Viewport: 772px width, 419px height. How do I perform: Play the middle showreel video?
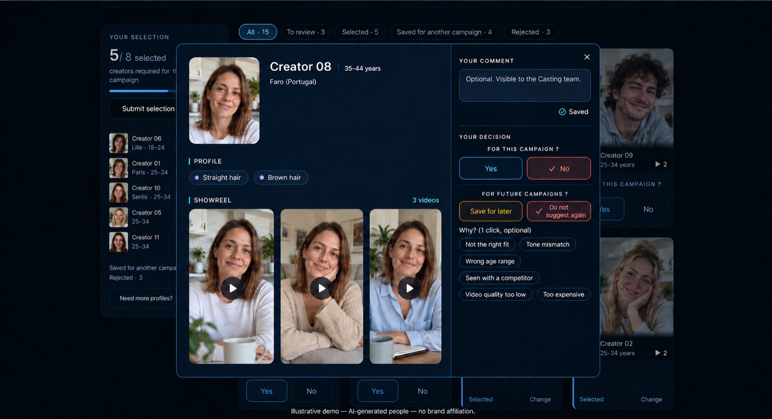tap(321, 288)
